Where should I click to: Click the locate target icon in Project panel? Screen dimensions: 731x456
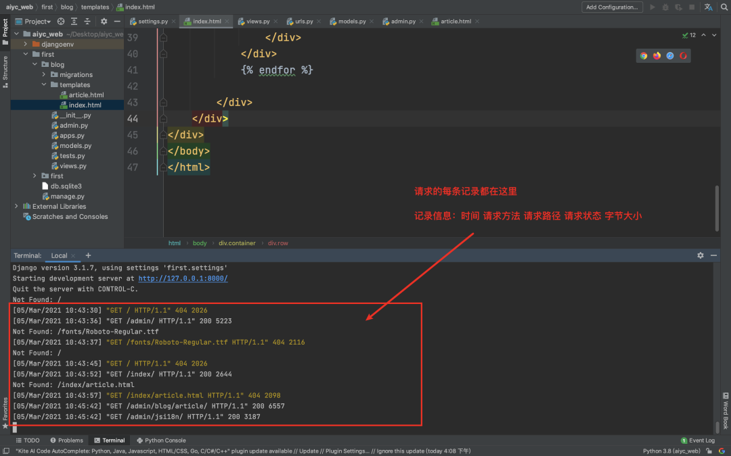pos(61,22)
